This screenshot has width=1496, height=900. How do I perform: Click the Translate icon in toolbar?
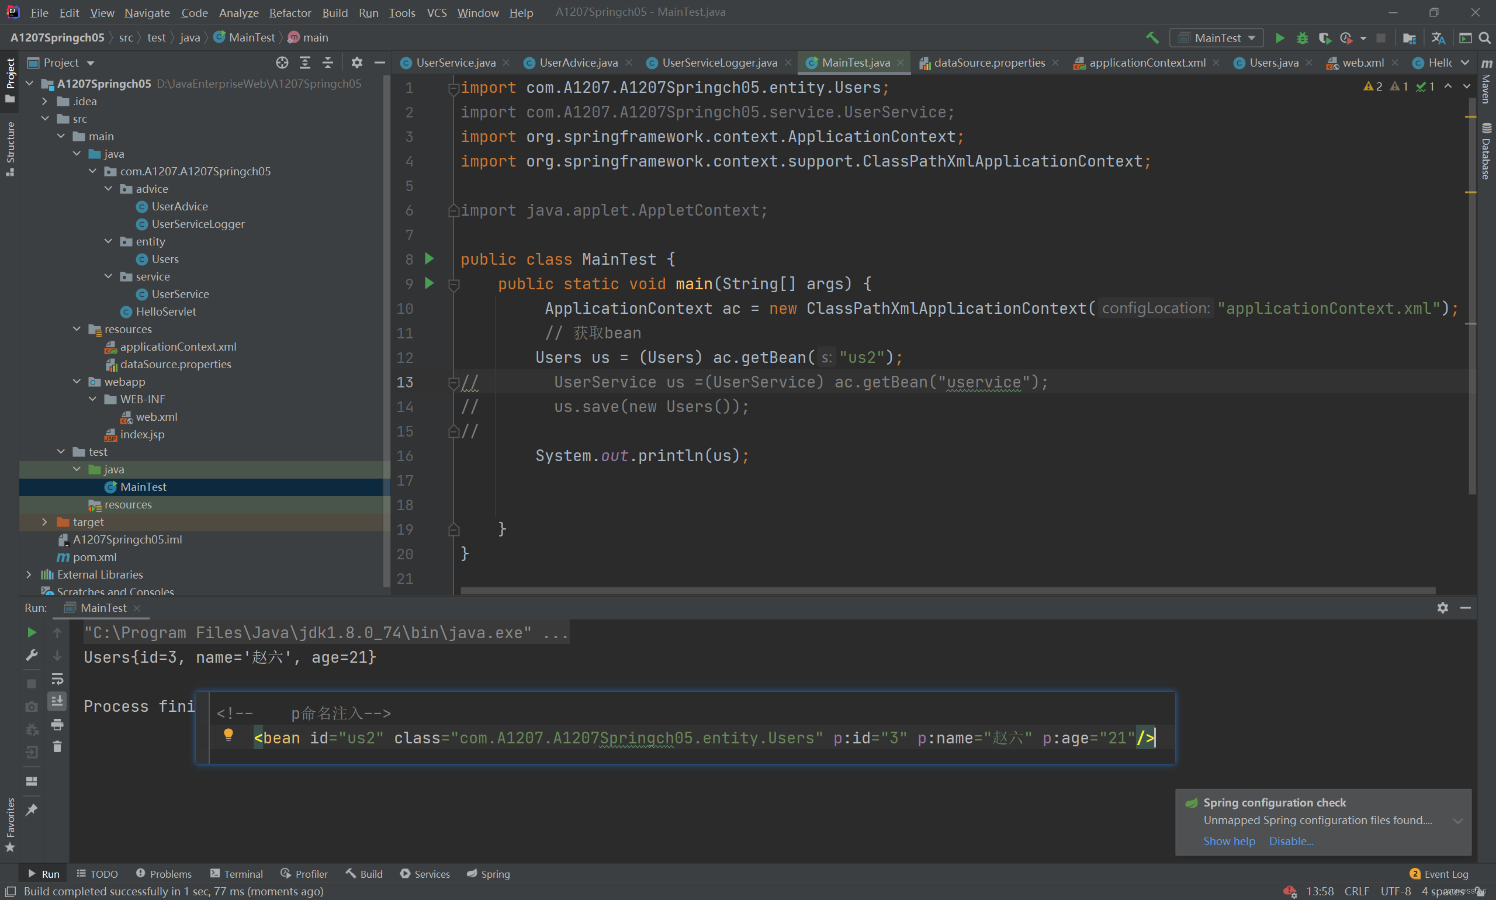pyautogui.click(x=1438, y=37)
